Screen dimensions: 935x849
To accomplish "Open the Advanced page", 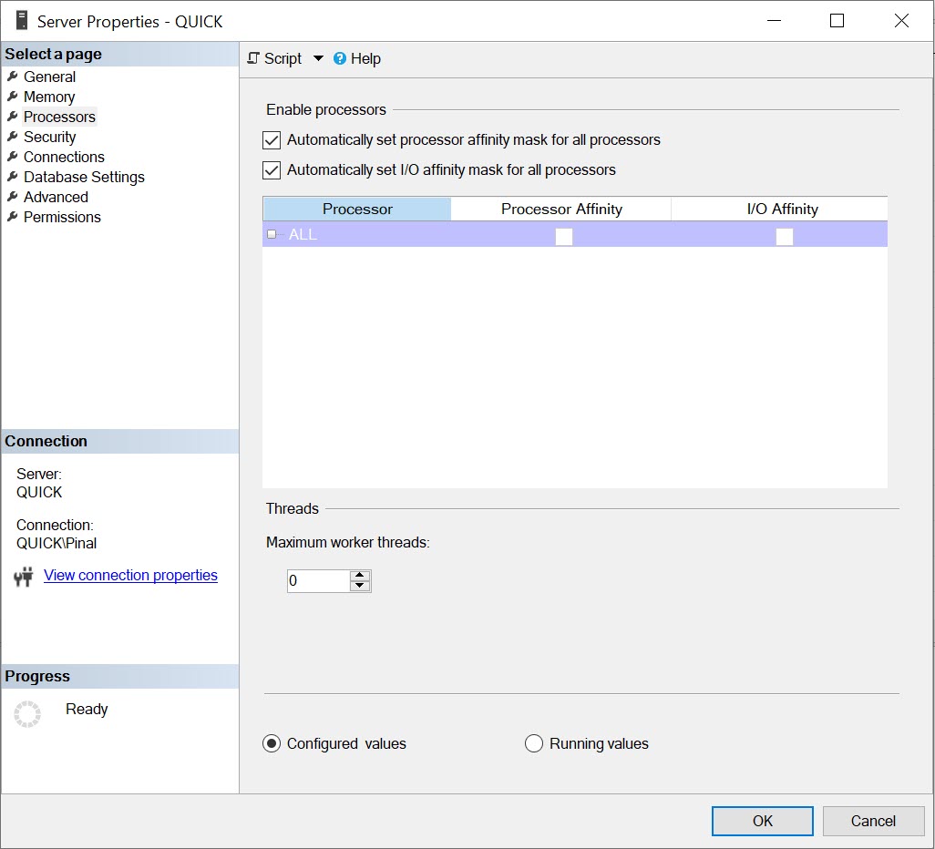I will pos(56,197).
